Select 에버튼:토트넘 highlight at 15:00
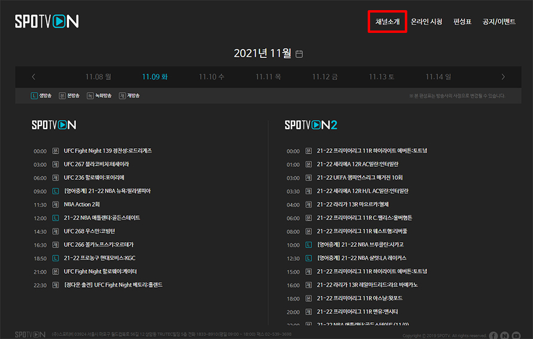Image resolution: width=533 pixels, height=339 pixels. 372,271
